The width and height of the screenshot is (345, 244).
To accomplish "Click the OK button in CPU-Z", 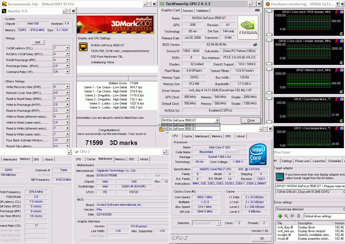I will click(262, 239).
